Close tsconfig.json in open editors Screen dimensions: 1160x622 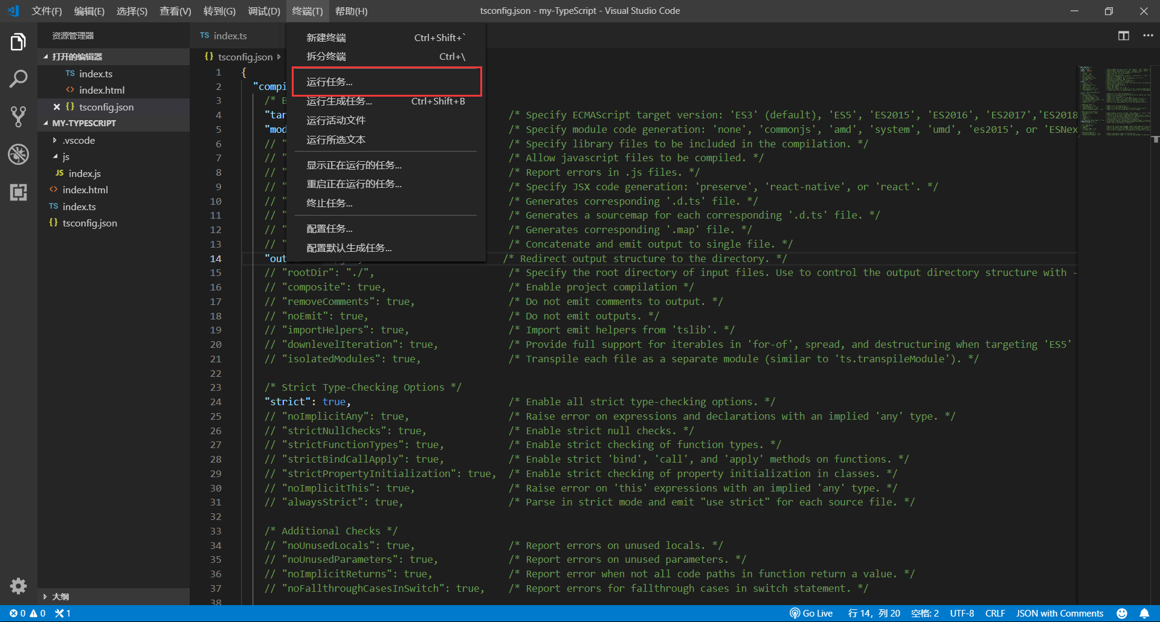[x=56, y=107]
